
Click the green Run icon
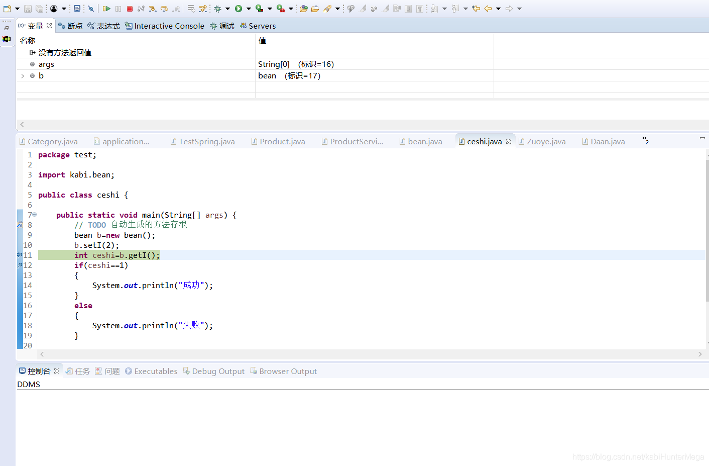tap(239, 9)
